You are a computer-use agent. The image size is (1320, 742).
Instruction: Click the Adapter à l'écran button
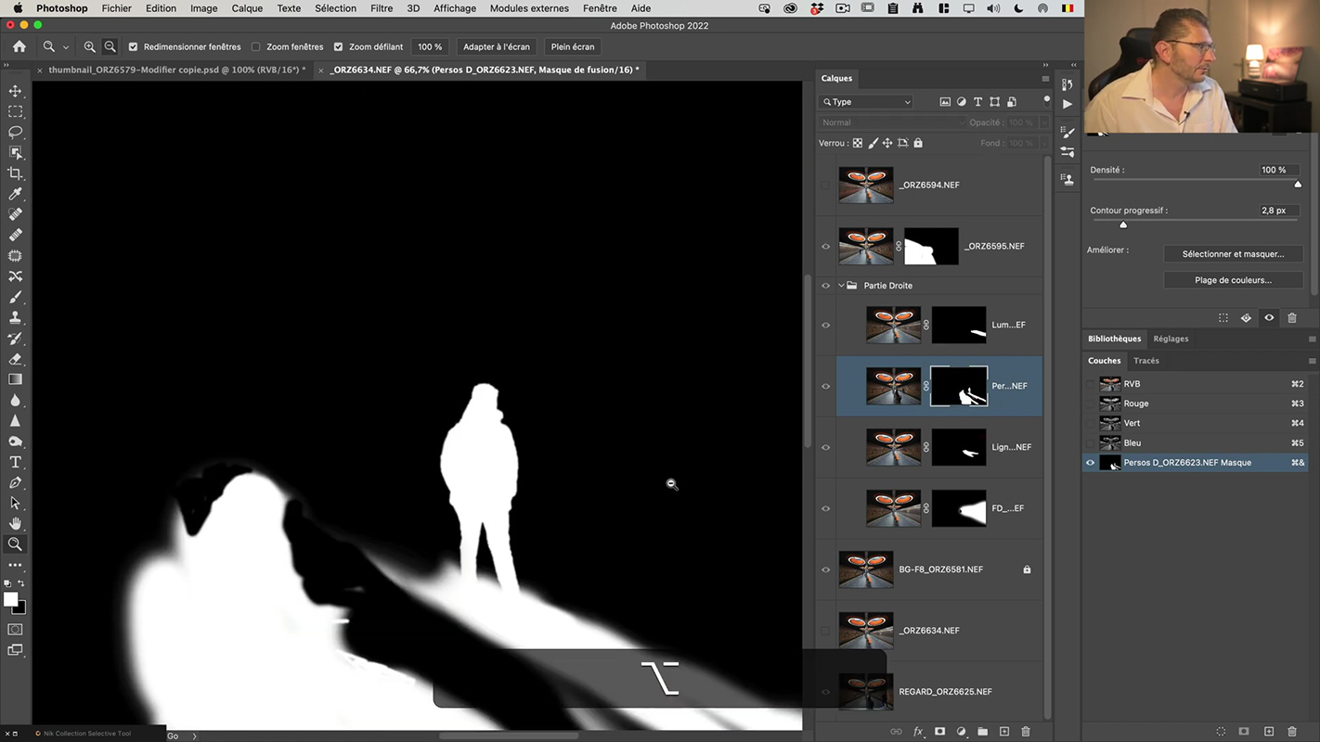497,46
